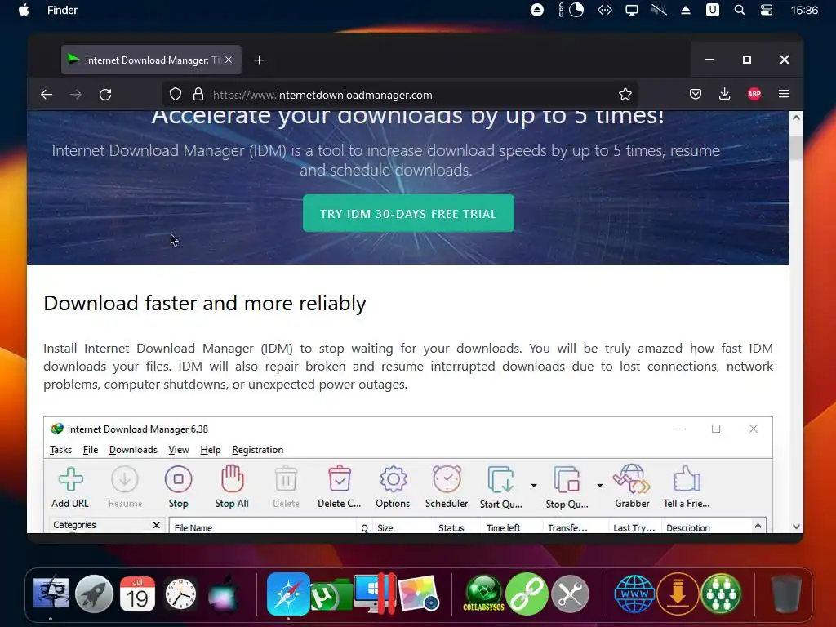
Task: Open the IDM Options gear icon
Action: coord(393,479)
